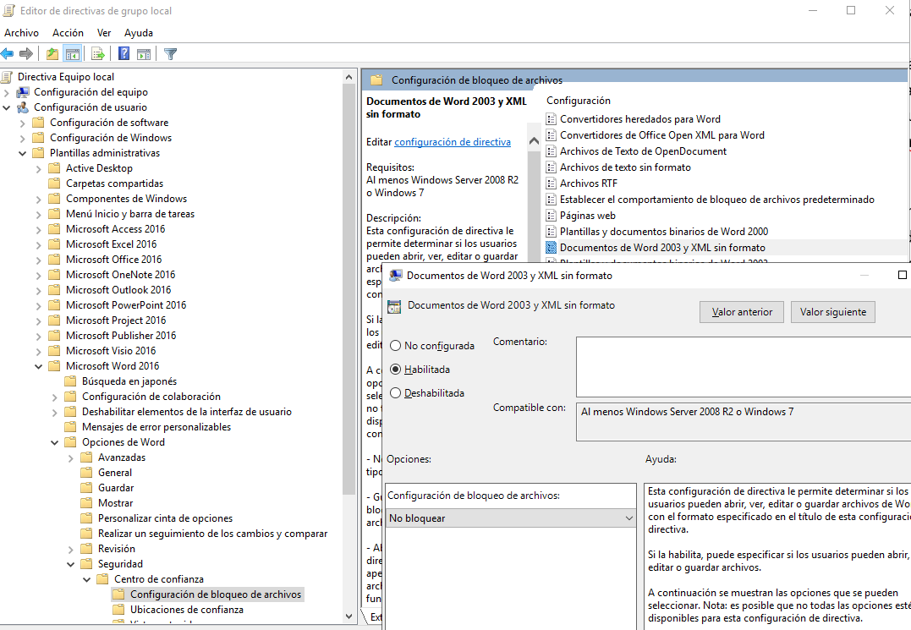Click the policy icon beside Archivos RTF

(x=551, y=183)
